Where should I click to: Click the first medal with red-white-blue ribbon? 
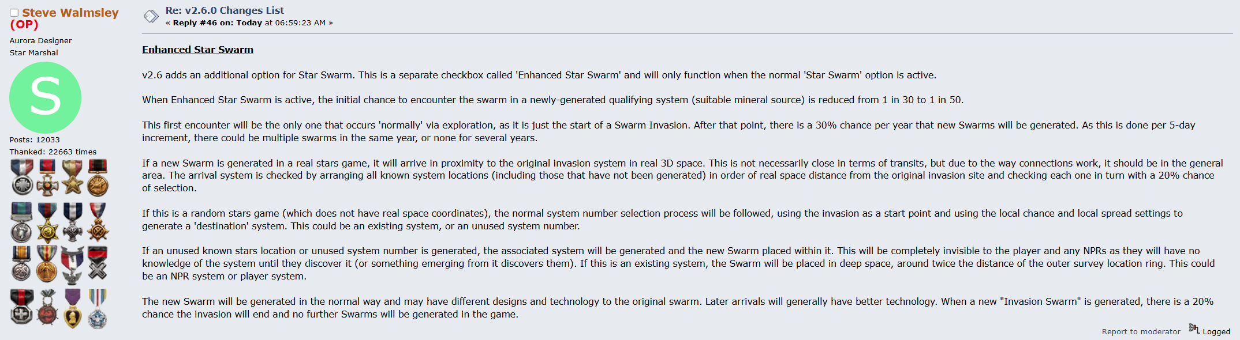pyautogui.click(x=22, y=177)
